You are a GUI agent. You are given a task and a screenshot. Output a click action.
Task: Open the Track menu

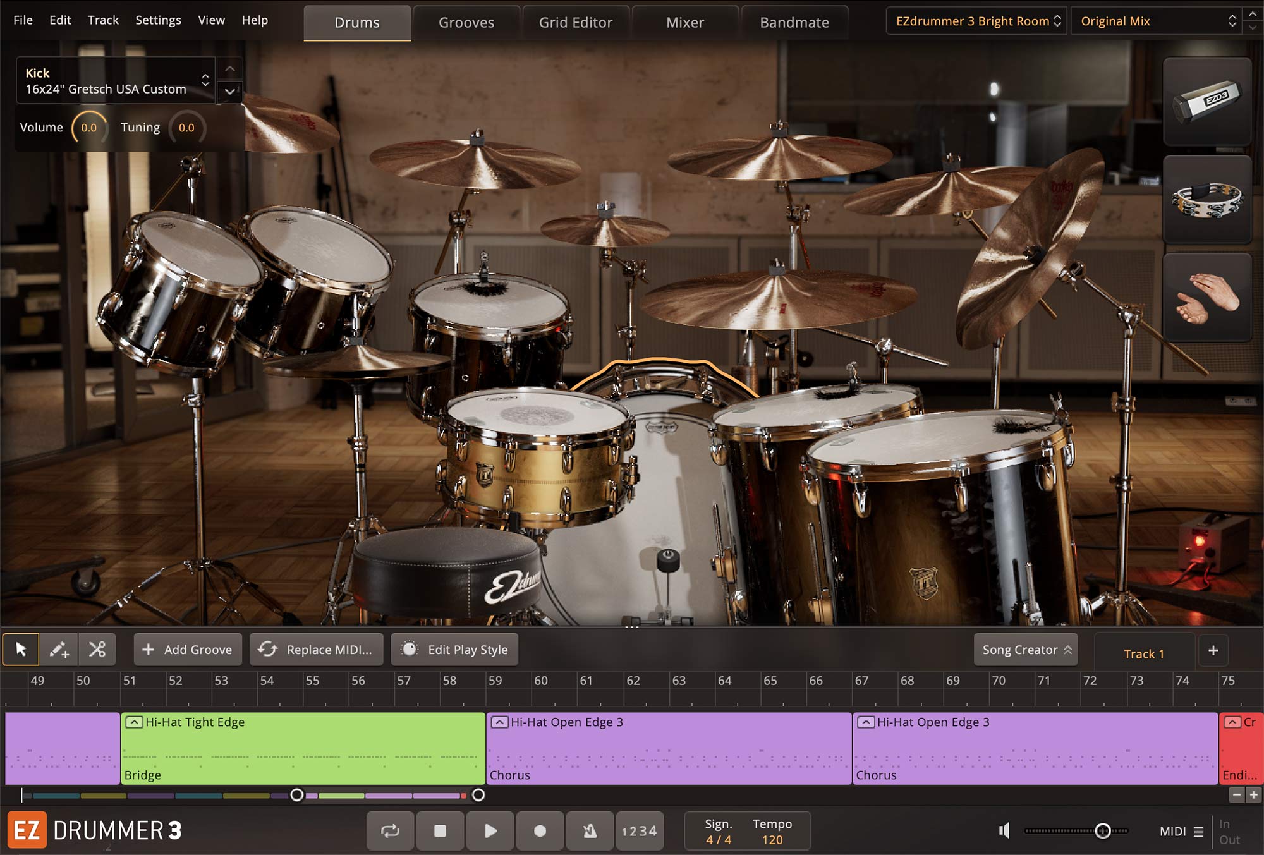tap(103, 20)
